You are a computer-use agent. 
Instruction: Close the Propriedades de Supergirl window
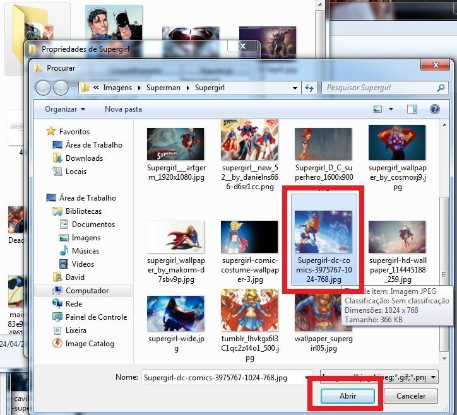tap(243, 46)
